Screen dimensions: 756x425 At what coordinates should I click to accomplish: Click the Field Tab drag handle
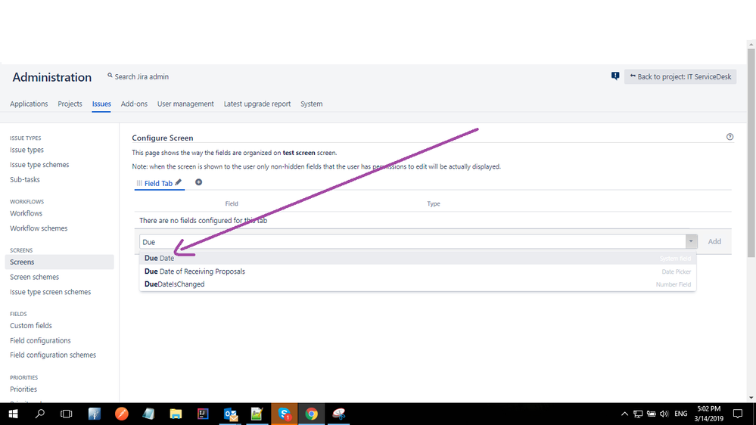[139, 183]
